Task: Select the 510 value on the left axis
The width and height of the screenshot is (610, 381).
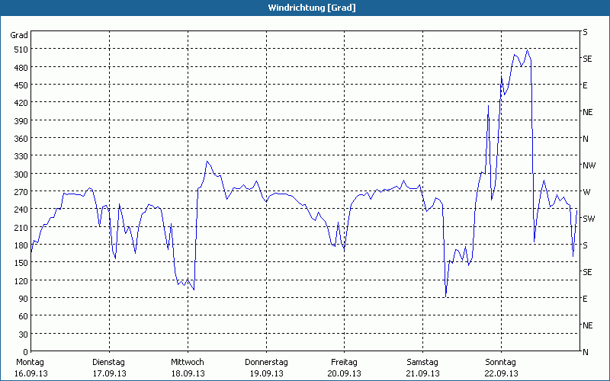Action: click(21, 50)
